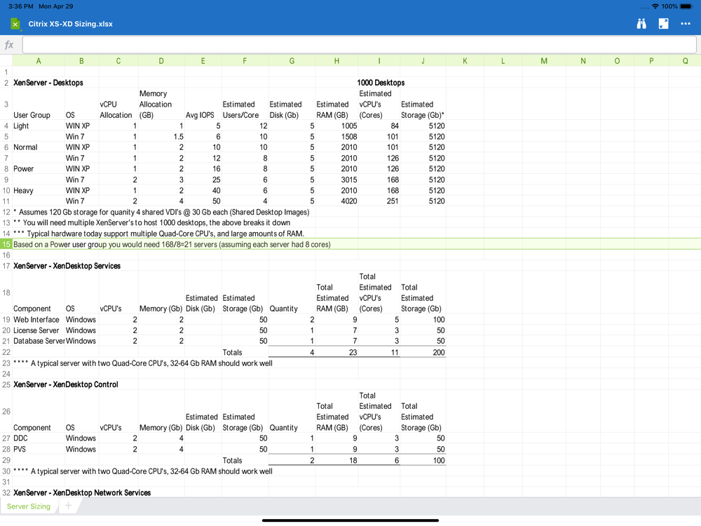Tap the binoculars search icon
Viewport: 701px width, 526px height.
(641, 24)
